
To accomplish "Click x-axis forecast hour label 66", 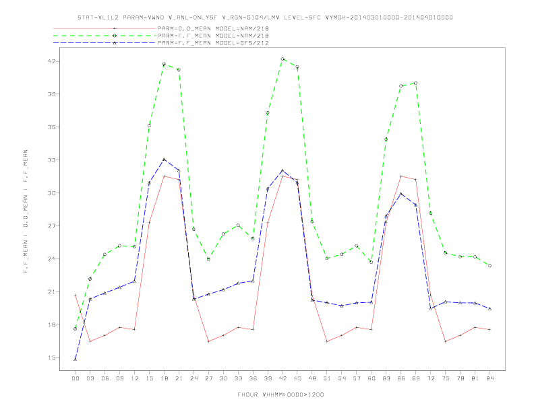I will click(x=401, y=378).
